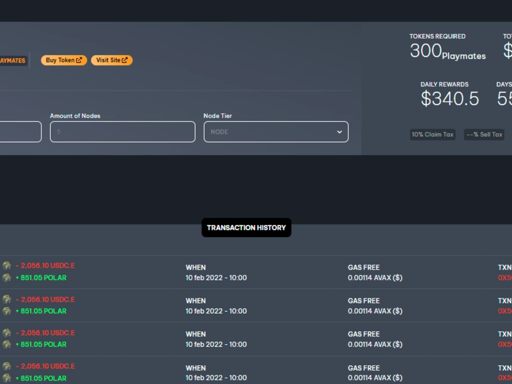Screen dimensions: 512x384
Task: Click third row's +851.05 POLAR amount
Action: click(41, 344)
